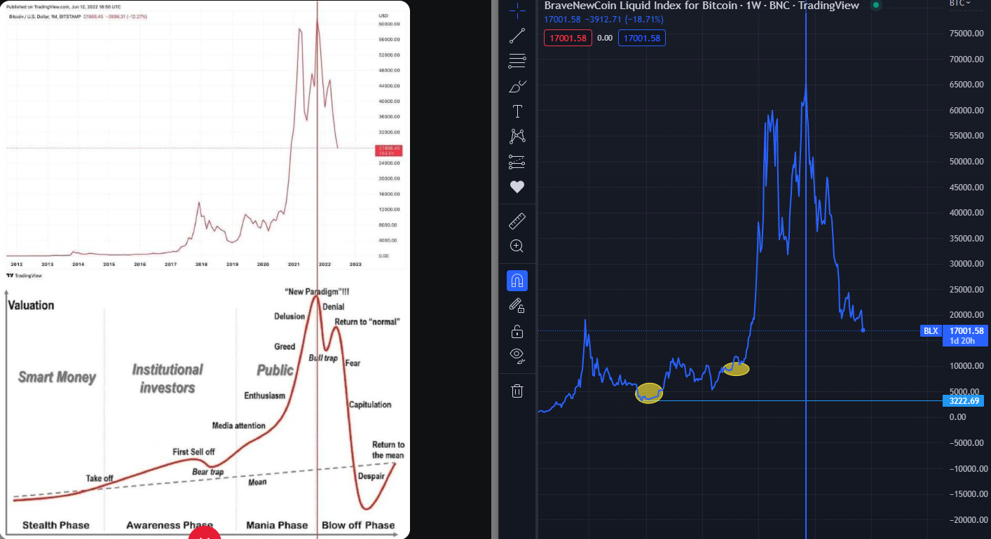The width and height of the screenshot is (991, 539).
Task: Click the -3912.71 (-18.71%) change text
Action: 625,20
